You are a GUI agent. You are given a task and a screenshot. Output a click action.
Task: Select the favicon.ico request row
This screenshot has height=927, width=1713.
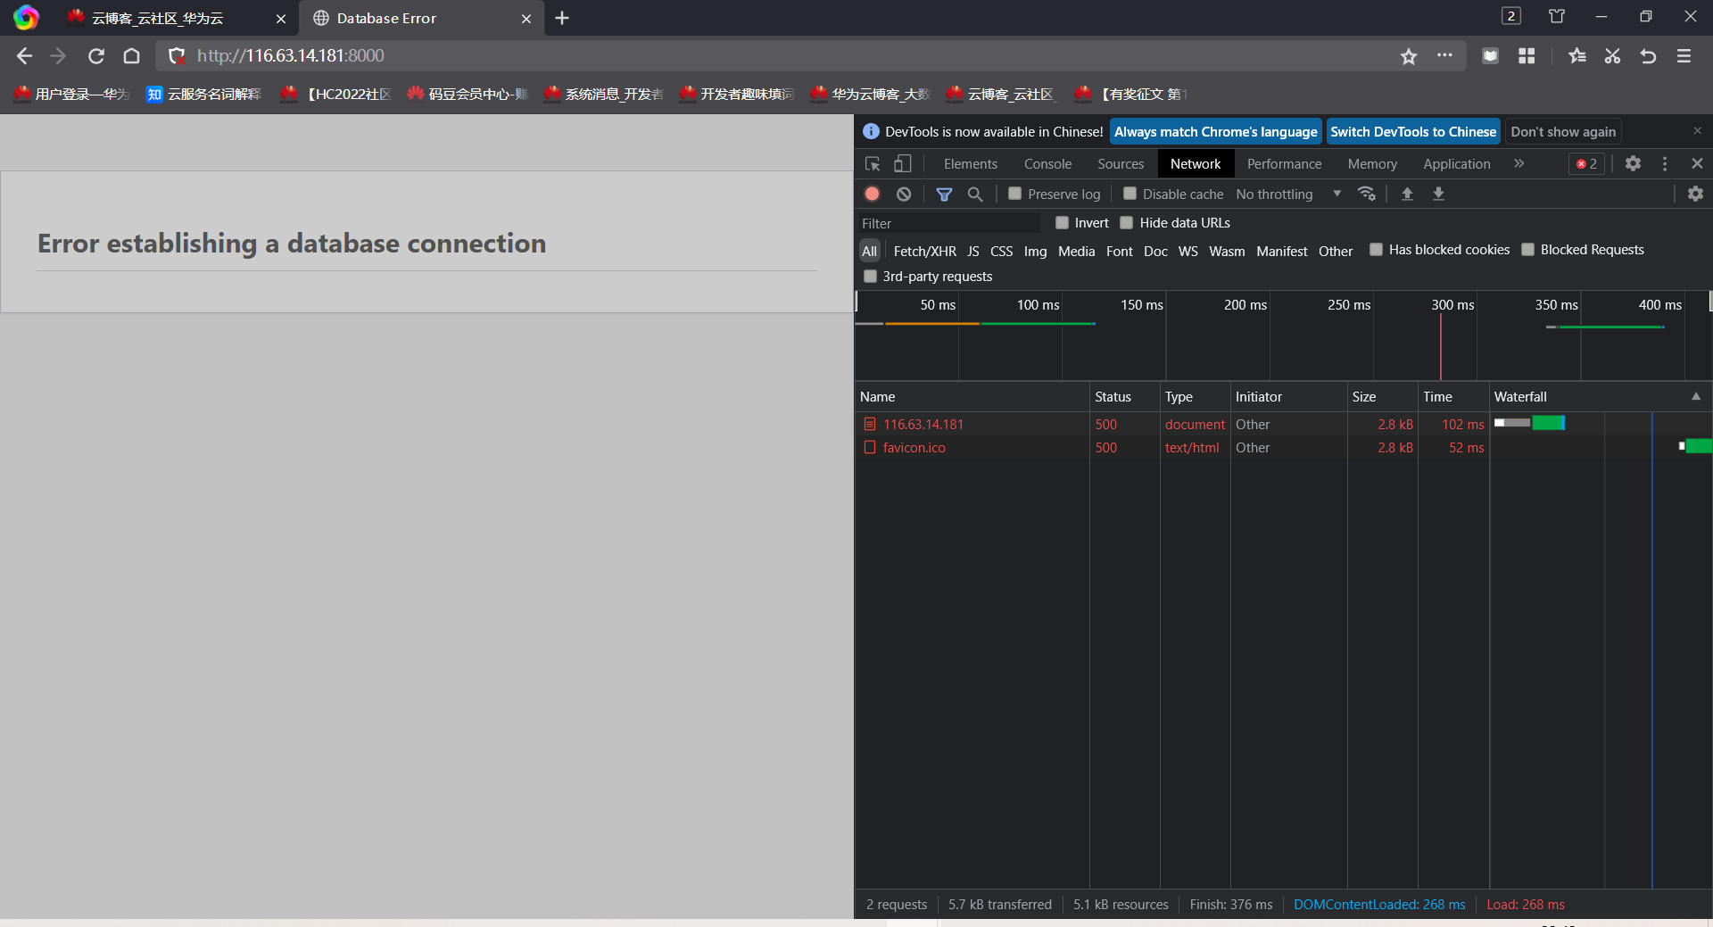pos(1283,447)
